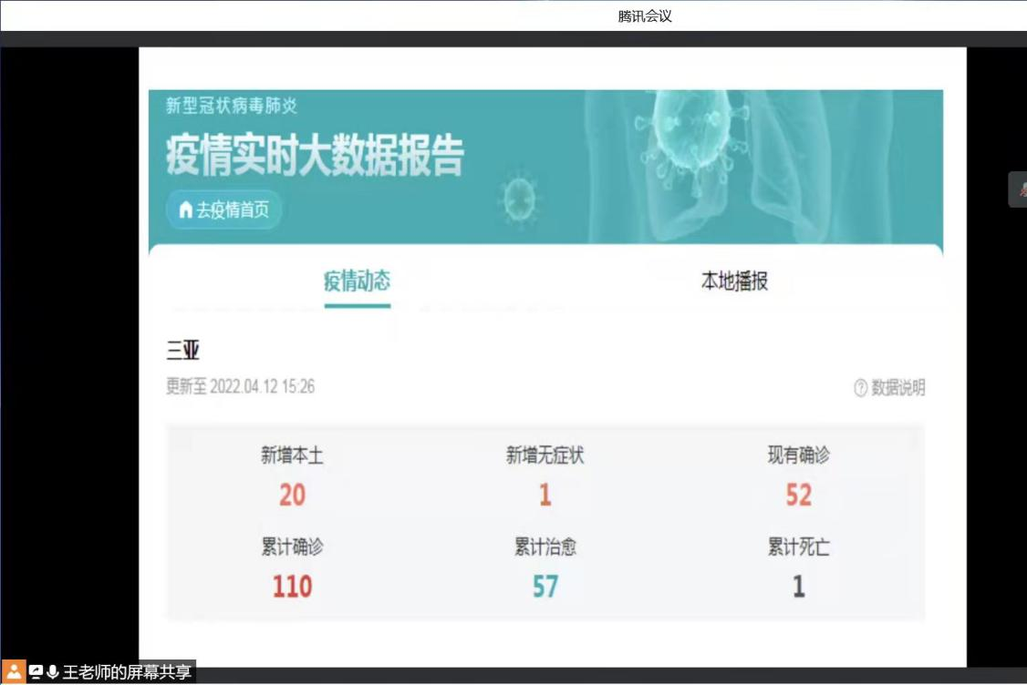The width and height of the screenshot is (1027, 685).
Task: Click the orange user avatar icon
Action: click(14, 672)
